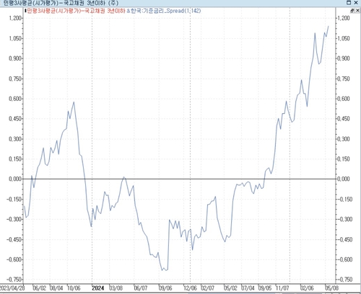Image resolution: width=361 pixels, height=294 pixels.
Task: Select the 2023/04/28 start date label
Action: click(x=12, y=288)
